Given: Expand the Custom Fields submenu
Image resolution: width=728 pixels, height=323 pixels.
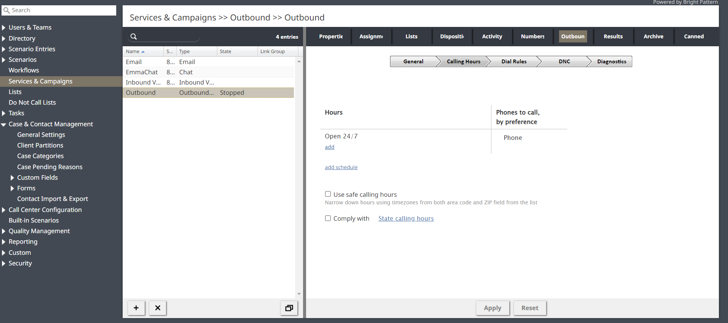Looking at the screenshot, I should point(12,178).
